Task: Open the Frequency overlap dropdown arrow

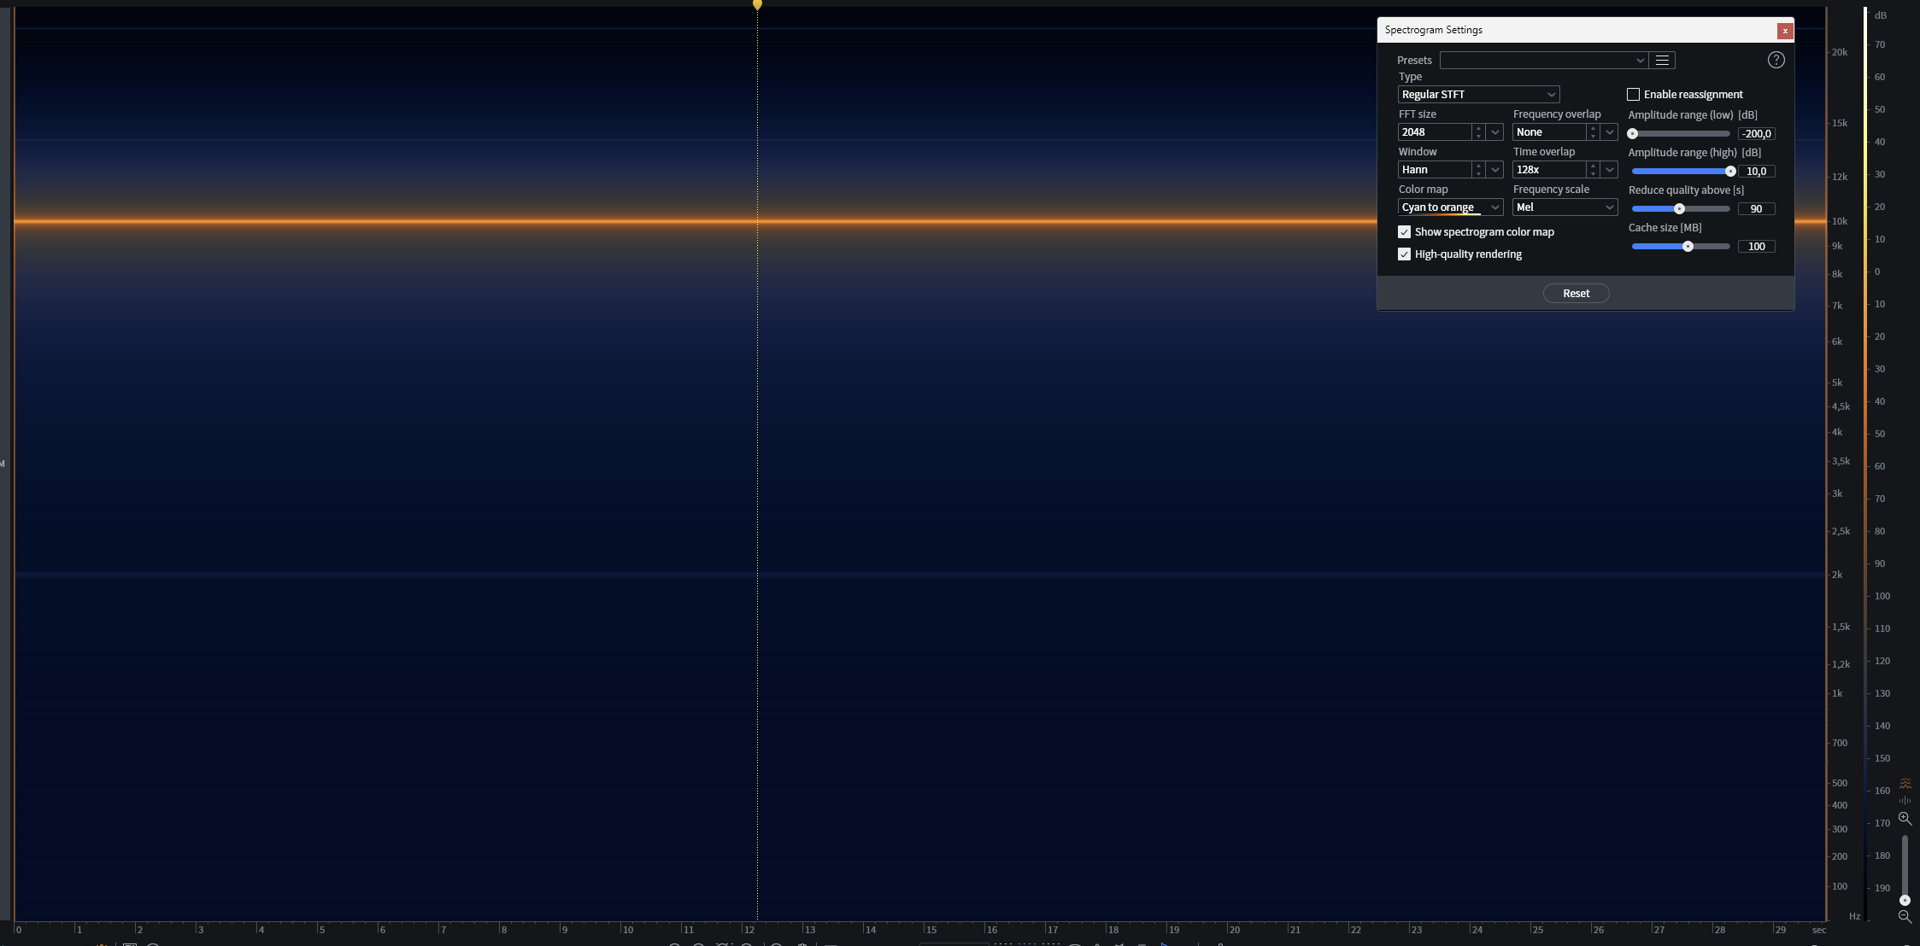Action: (x=1610, y=132)
